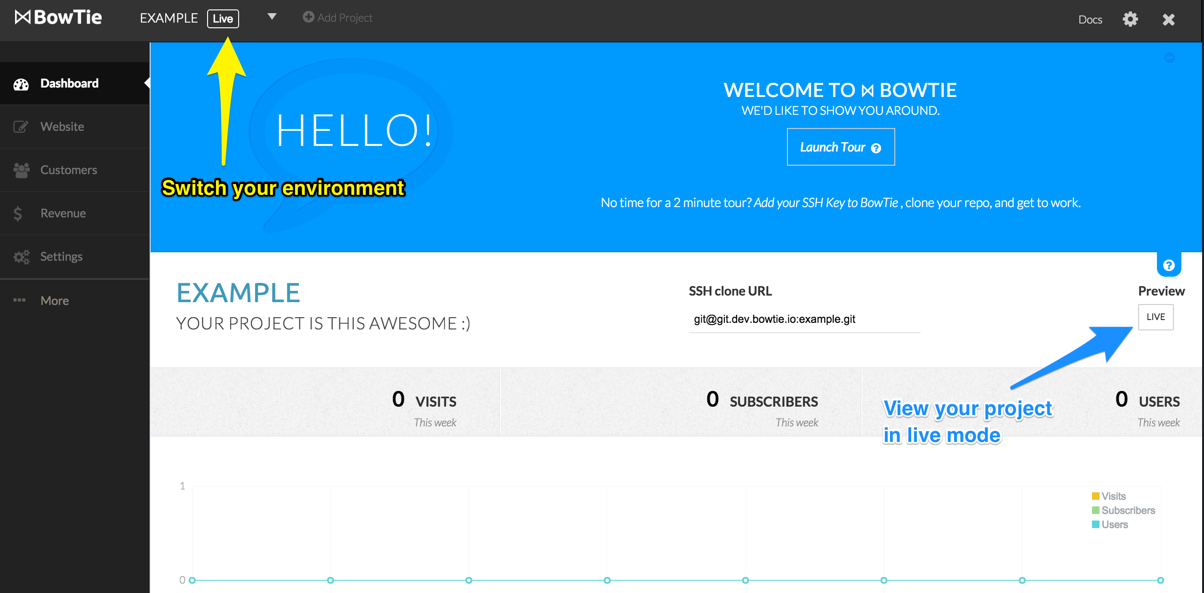Click the Revenue dollar icon
The width and height of the screenshot is (1204, 593).
point(18,213)
